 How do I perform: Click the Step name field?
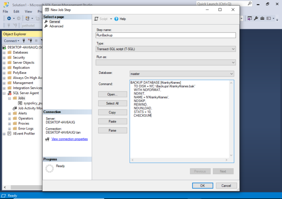point(166,35)
